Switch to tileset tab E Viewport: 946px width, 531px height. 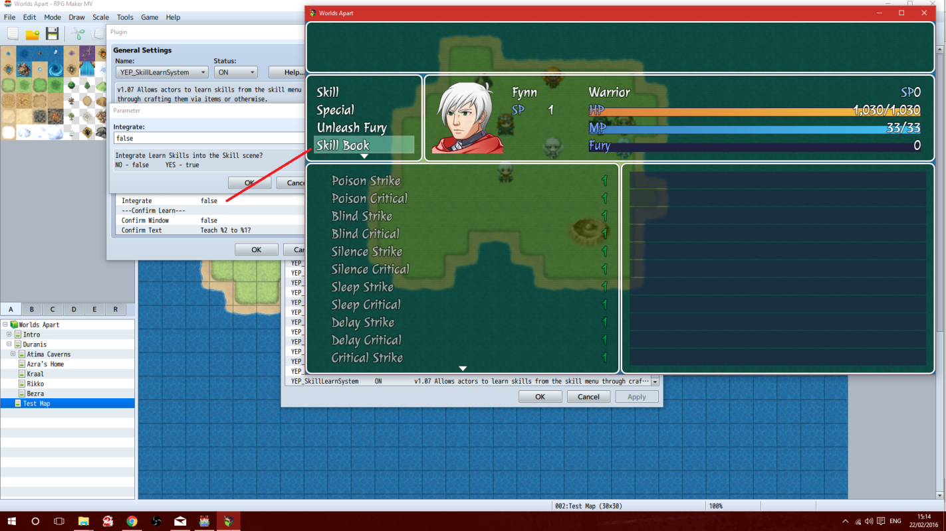point(94,309)
